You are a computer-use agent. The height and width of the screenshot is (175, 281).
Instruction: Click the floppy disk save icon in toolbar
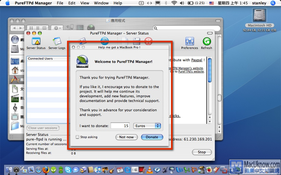[x=136, y=41]
